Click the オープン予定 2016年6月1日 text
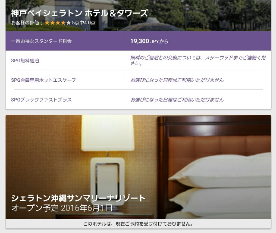The height and width of the screenshot is (233, 276). [x=62, y=208]
